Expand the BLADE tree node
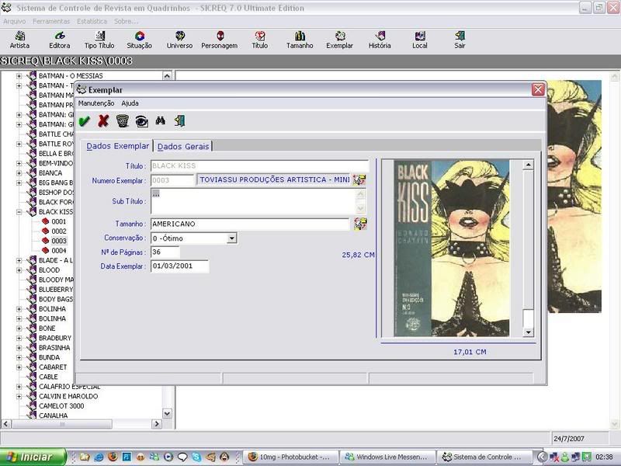Screen dimensions: 621x466 tap(19, 260)
